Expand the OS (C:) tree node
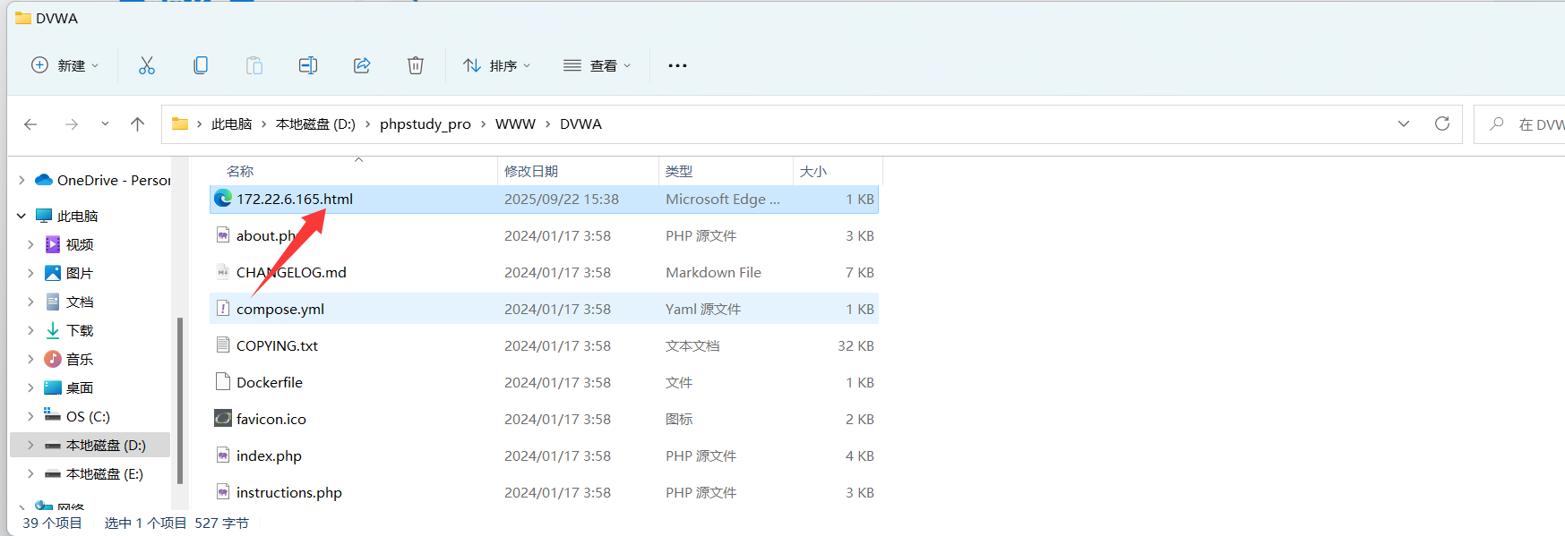Viewport: 1565px width, 536px height. click(x=30, y=416)
